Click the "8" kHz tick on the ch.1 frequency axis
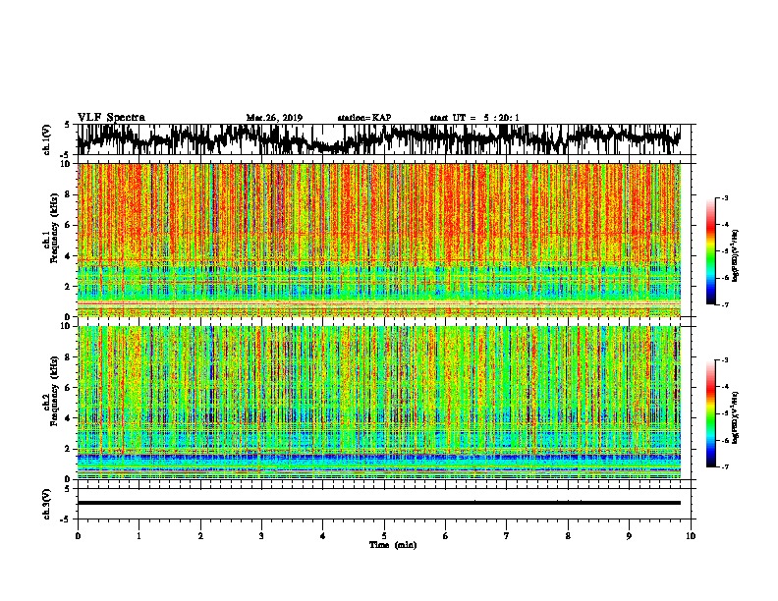The height and width of the screenshot is (601, 778). pyautogui.click(x=69, y=194)
